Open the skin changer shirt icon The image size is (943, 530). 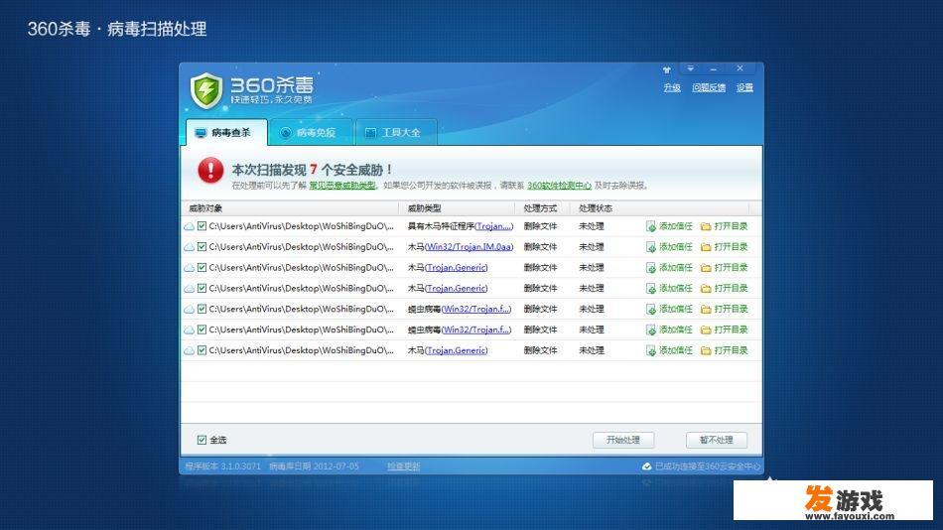click(x=666, y=69)
